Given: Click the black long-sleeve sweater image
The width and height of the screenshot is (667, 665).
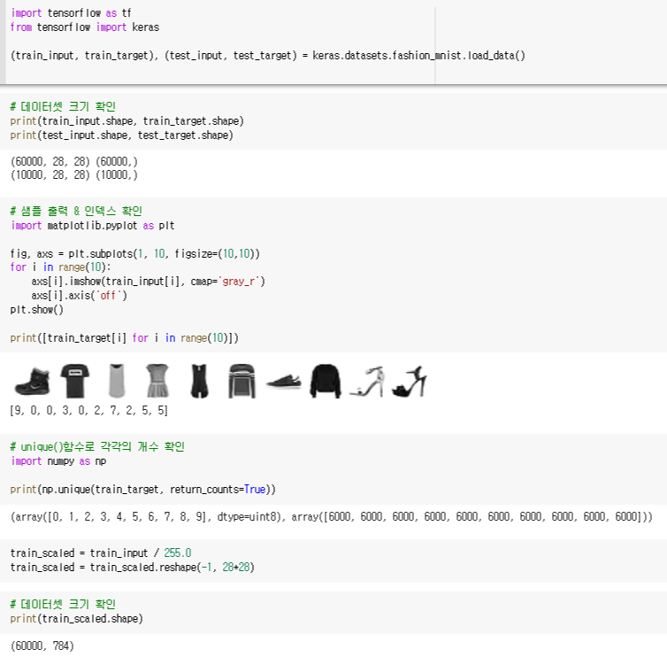Looking at the screenshot, I should pos(326,381).
